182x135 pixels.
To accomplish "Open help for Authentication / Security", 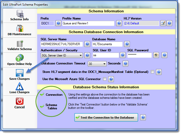I will (87, 55).
